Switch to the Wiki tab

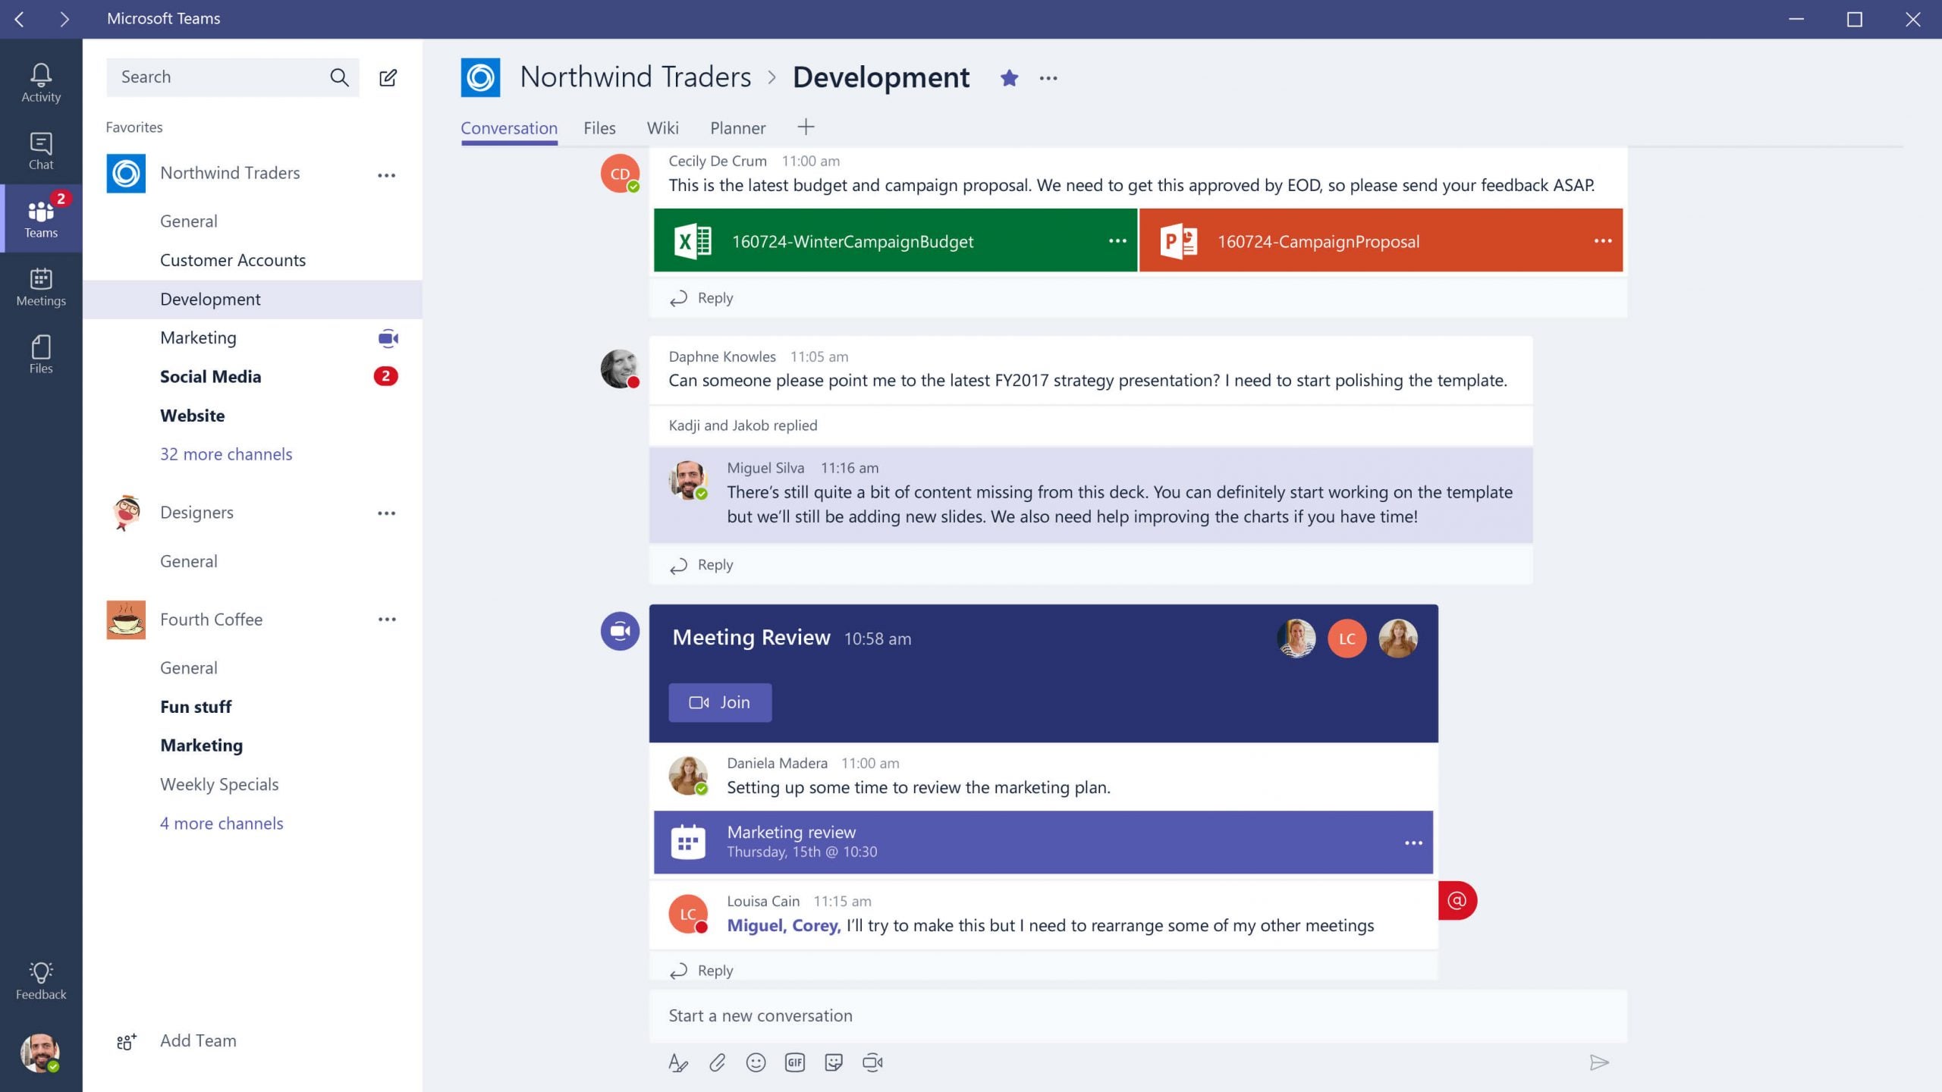coord(663,127)
